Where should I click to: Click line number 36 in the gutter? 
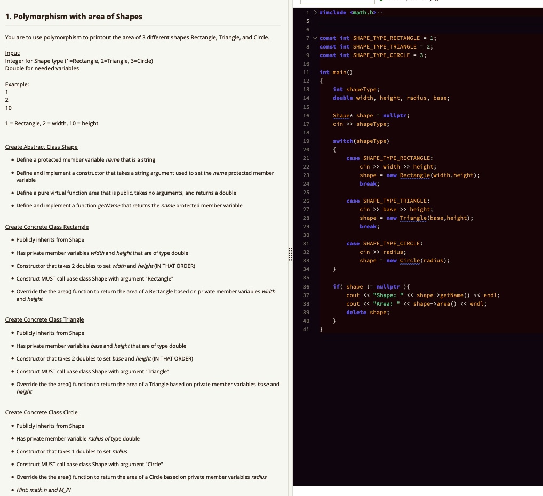point(306,286)
